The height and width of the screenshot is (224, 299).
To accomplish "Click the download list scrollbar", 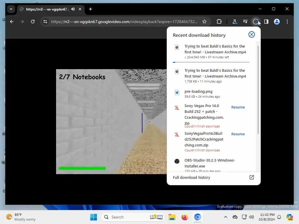I will pyautogui.click(x=258, y=90).
